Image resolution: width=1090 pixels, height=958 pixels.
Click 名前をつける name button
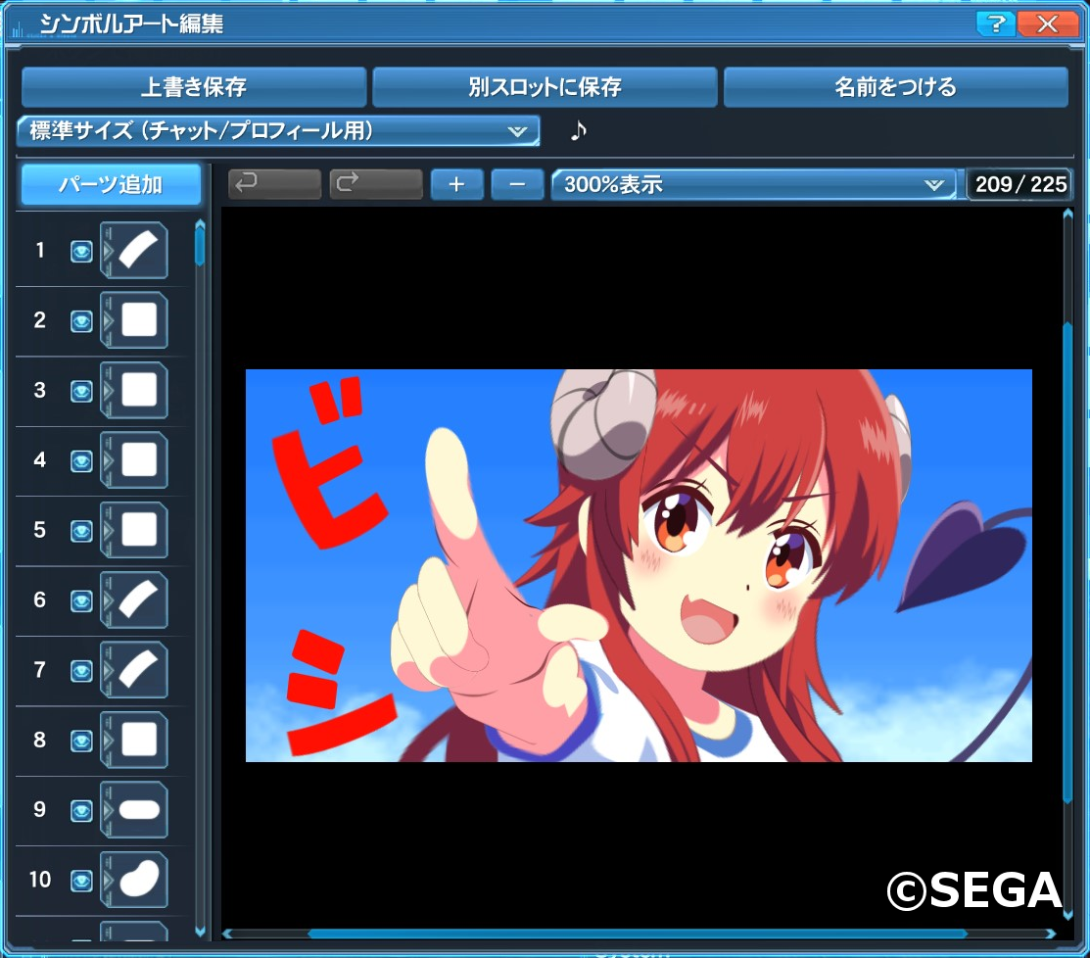(x=895, y=87)
